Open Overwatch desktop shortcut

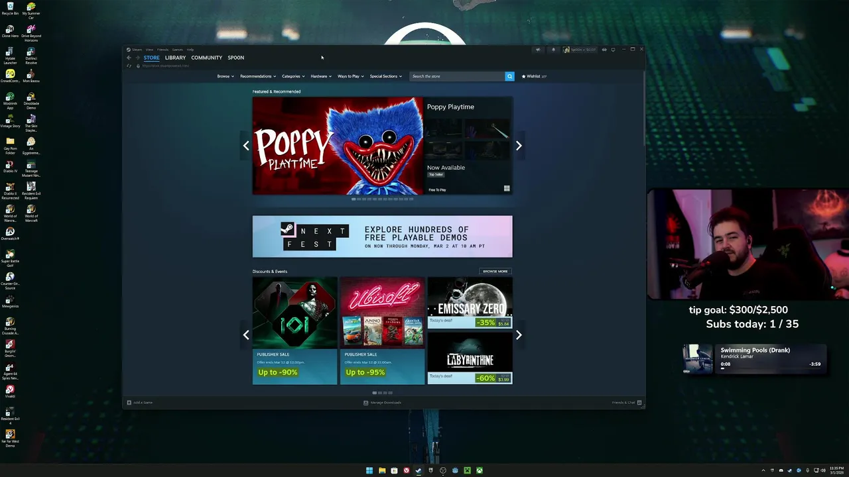(x=10, y=233)
